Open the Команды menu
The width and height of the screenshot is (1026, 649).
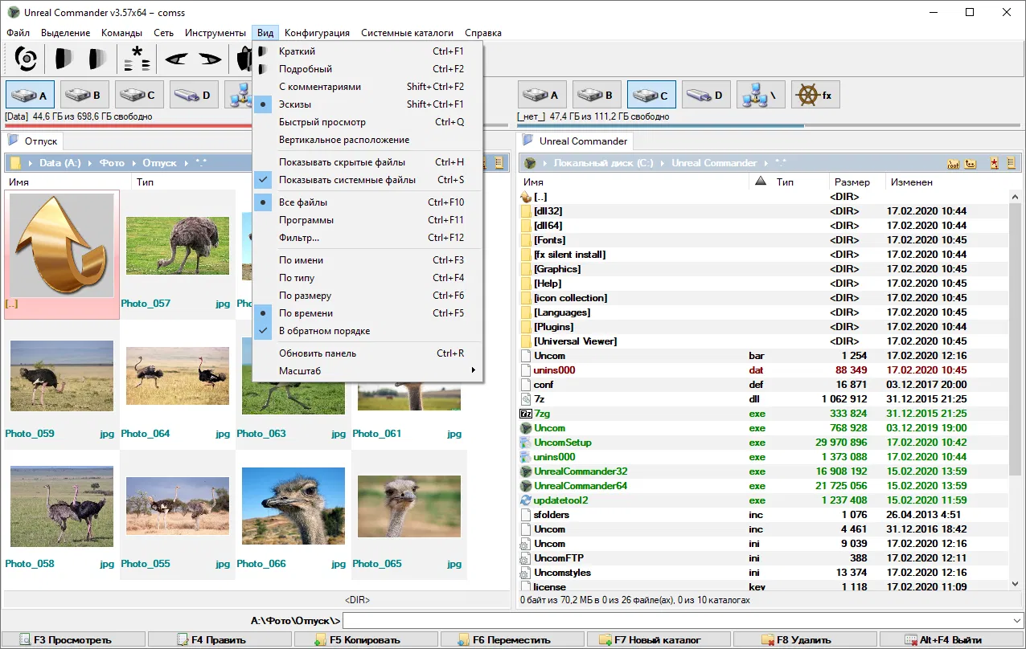(x=121, y=33)
